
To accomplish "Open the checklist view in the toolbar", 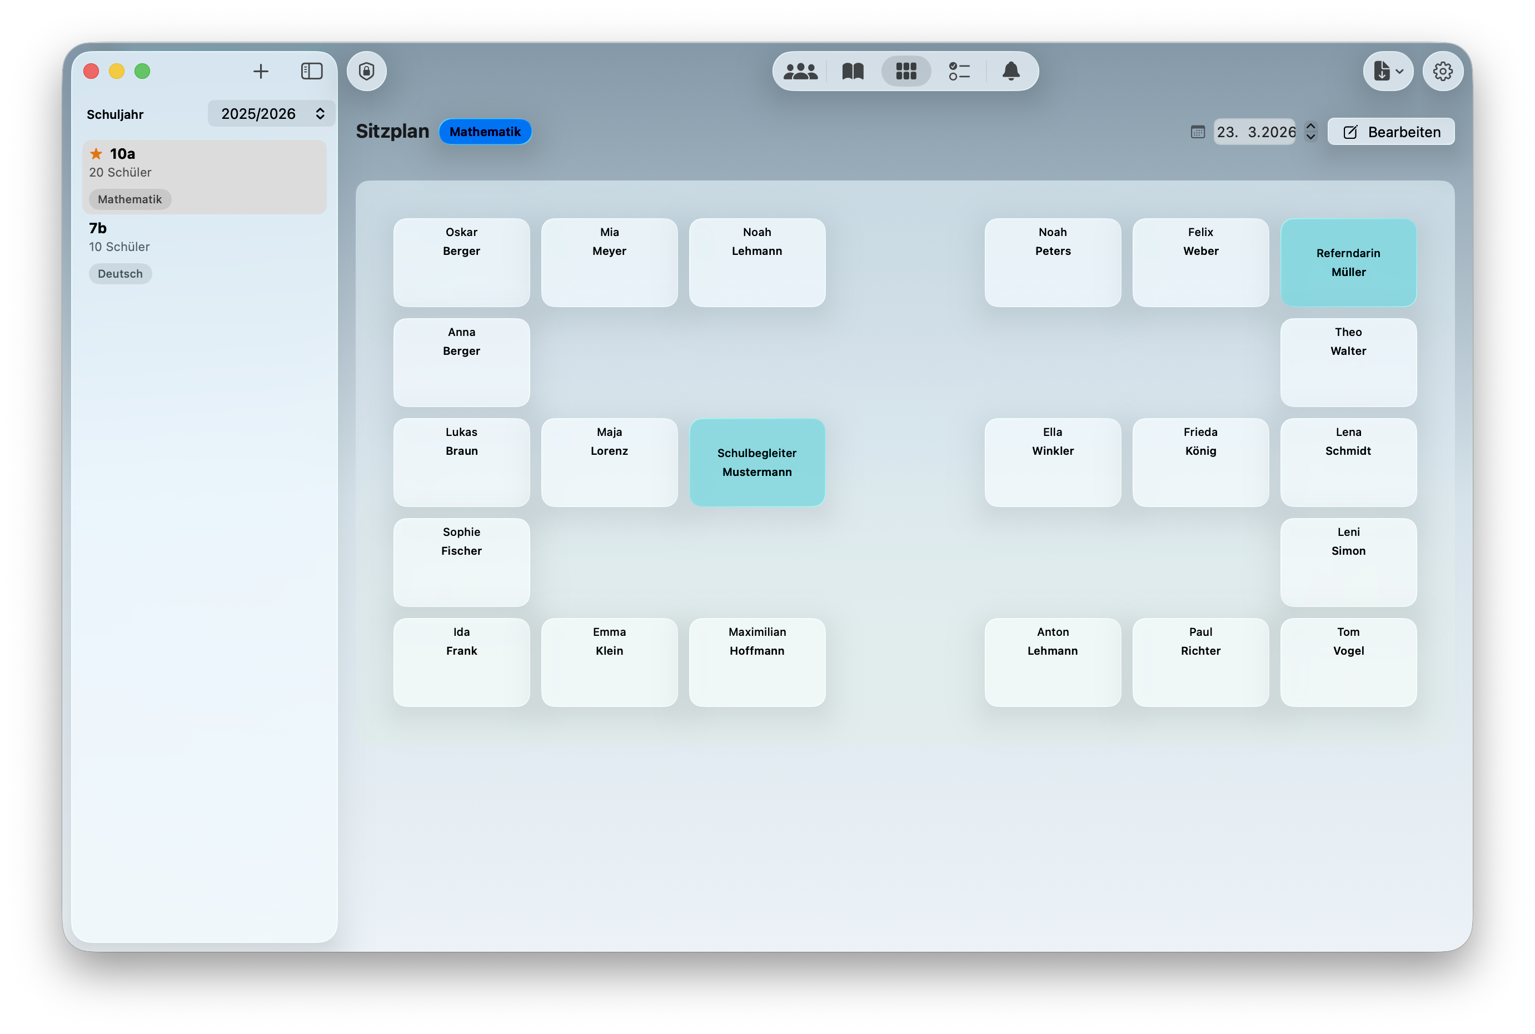I will click(958, 71).
